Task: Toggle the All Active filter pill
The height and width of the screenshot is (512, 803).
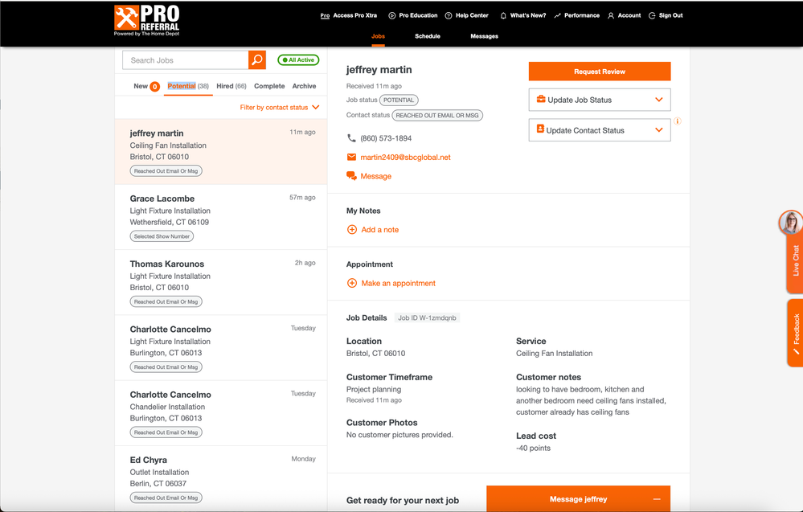Action: [x=298, y=60]
